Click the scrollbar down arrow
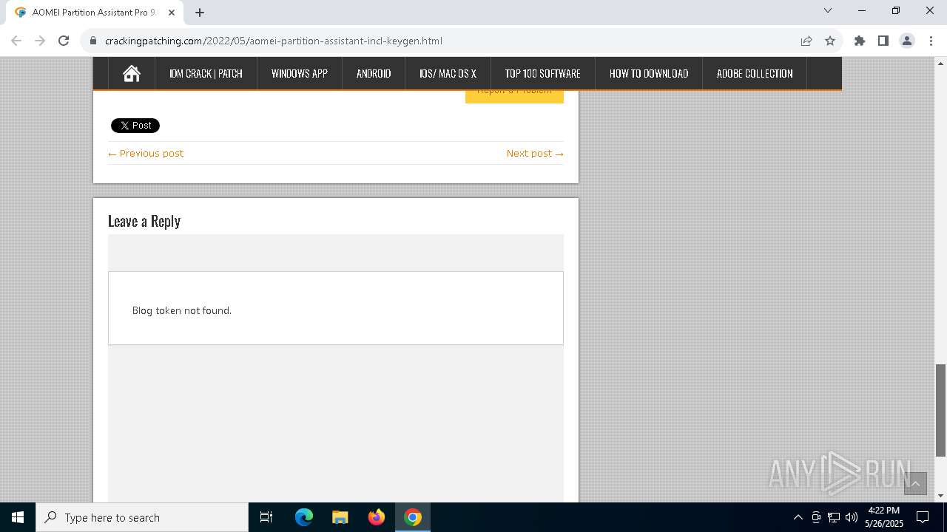Image resolution: width=947 pixels, height=532 pixels. [940, 496]
